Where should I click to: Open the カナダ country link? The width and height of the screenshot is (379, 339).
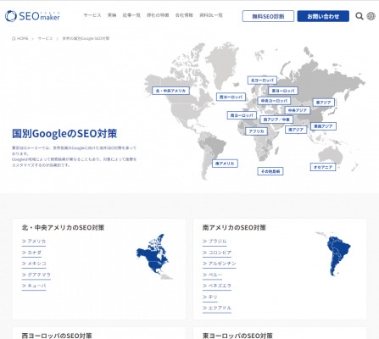tap(31, 253)
